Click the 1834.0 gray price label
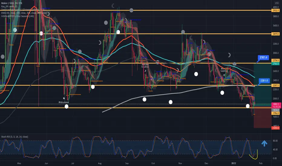This screenshot has width=282, height=166. [276, 110]
